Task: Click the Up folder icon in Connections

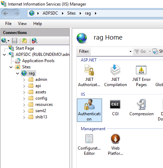Action: 24,41
